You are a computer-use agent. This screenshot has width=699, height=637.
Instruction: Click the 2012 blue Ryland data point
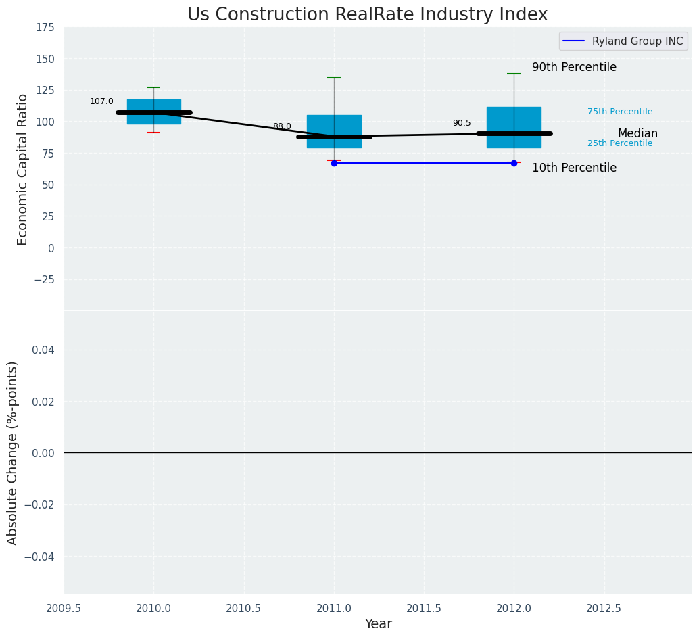pos(514,163)
